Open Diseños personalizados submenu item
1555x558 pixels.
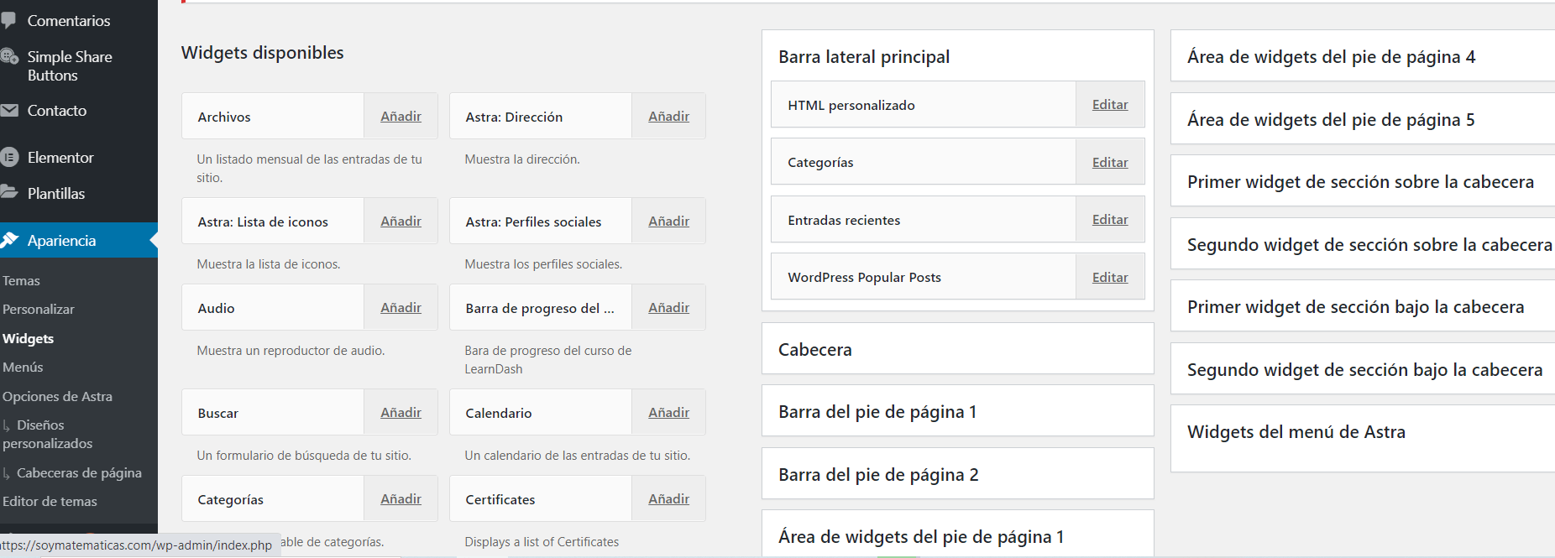[48, 434]
